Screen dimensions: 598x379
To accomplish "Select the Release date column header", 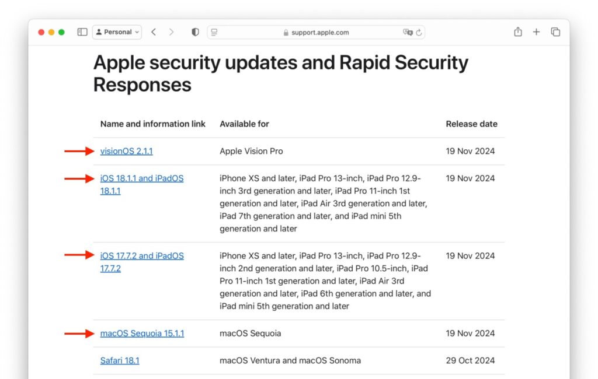I will click(x=471, y=124).
